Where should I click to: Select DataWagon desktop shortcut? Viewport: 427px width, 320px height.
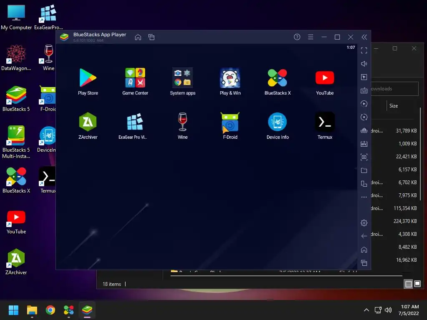16,57
